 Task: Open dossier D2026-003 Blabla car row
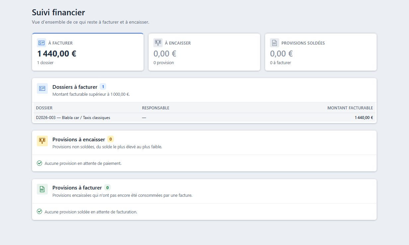[204, 118]
